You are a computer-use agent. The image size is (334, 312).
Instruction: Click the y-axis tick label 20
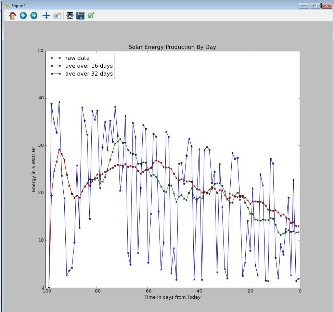pyautogui.click(x=41, y=193)
